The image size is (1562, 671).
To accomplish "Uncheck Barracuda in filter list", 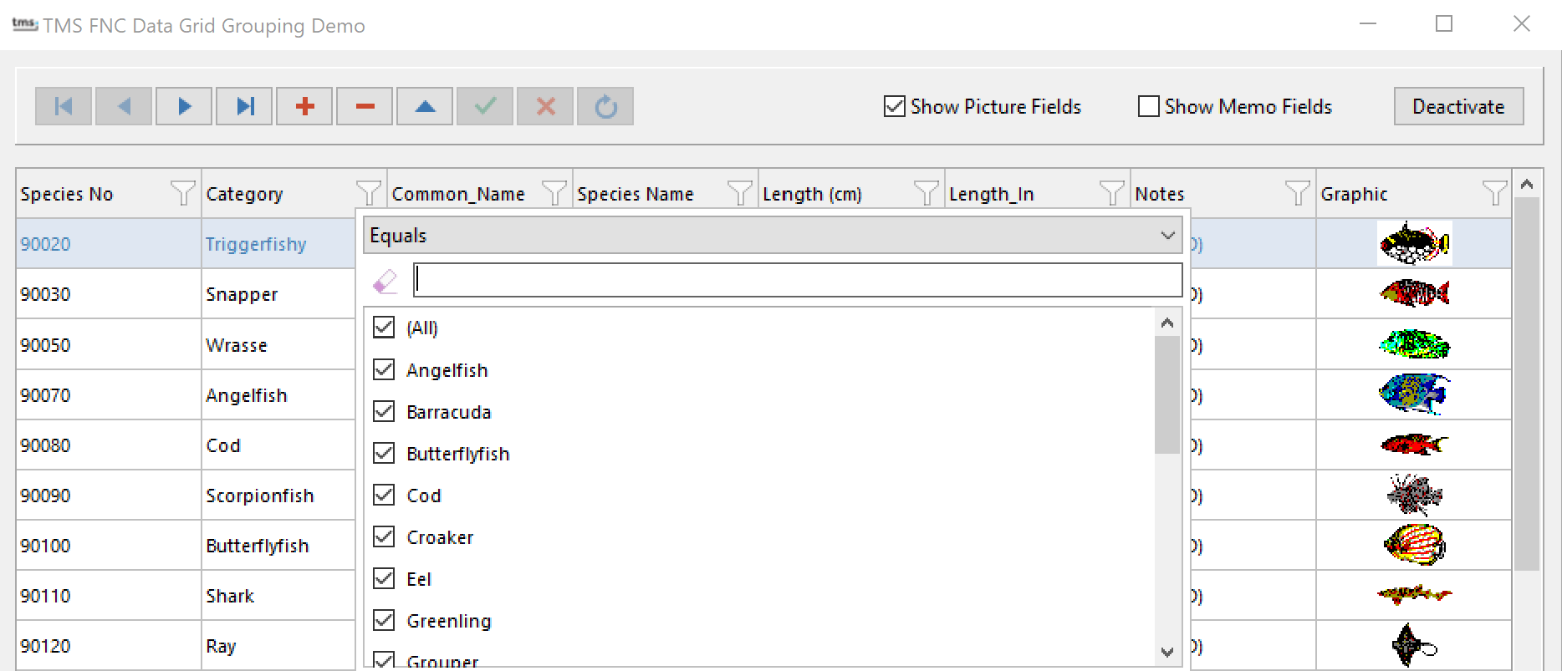I will point(384,411).
